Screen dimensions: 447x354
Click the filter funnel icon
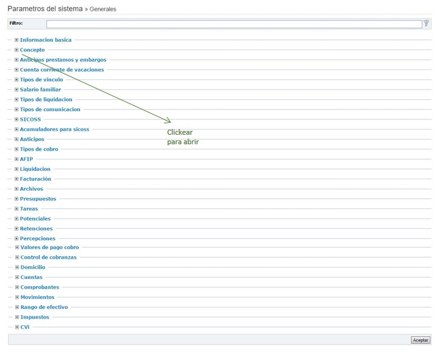(x=426, y=24)
